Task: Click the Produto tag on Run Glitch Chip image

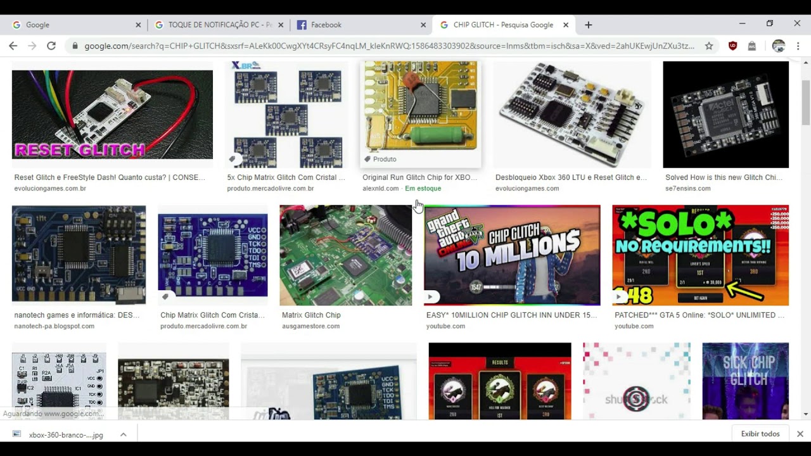Action: coord(380,159)
